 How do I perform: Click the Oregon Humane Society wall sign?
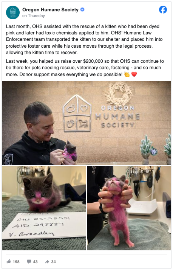point(102,114)
